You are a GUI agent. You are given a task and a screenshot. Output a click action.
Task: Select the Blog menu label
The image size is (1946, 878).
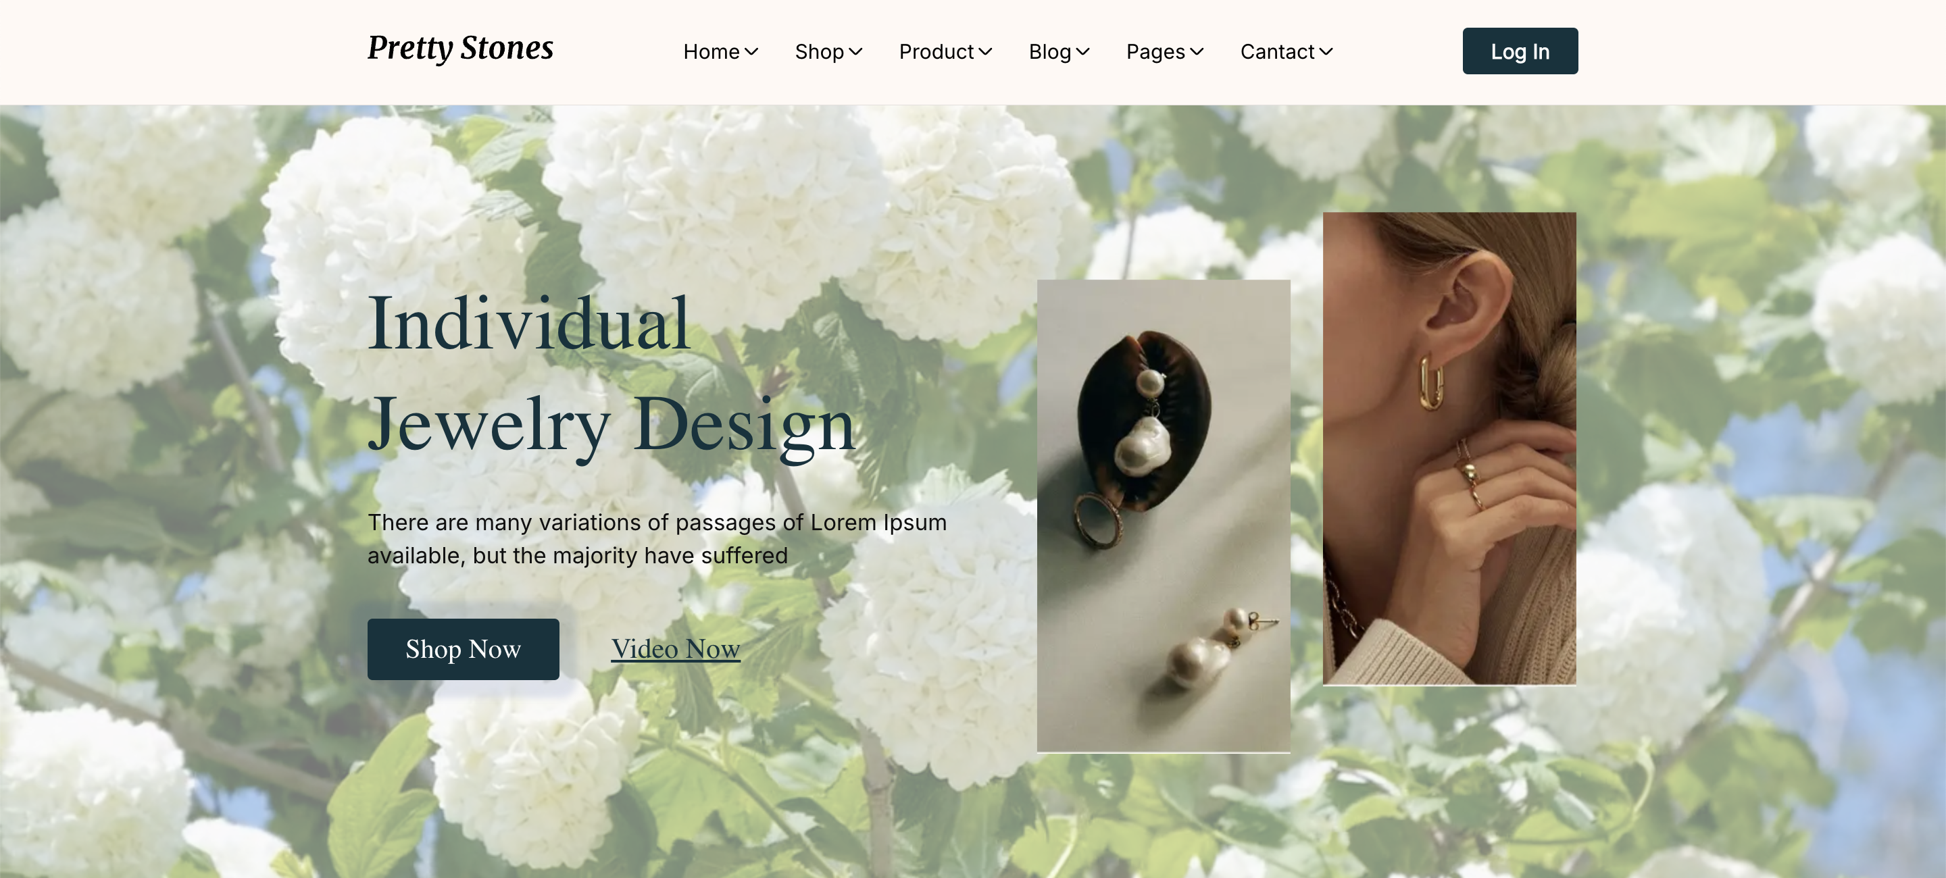[1050, 51]
